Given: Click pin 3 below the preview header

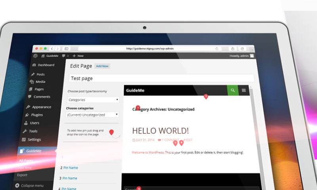Looking at the screenshot, I should point(206,97).
